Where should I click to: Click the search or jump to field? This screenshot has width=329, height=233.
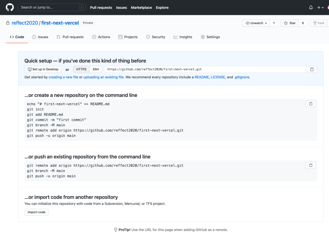tap(51, 7)
